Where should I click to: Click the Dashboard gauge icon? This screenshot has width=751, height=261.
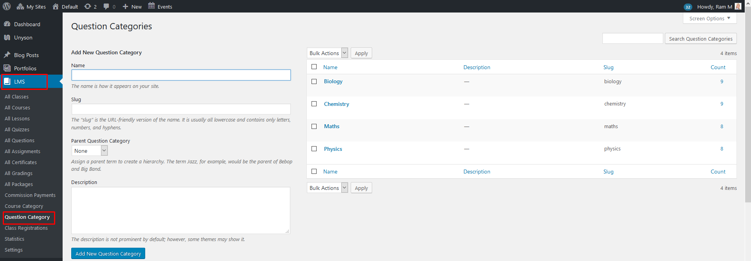pos(7,24)
